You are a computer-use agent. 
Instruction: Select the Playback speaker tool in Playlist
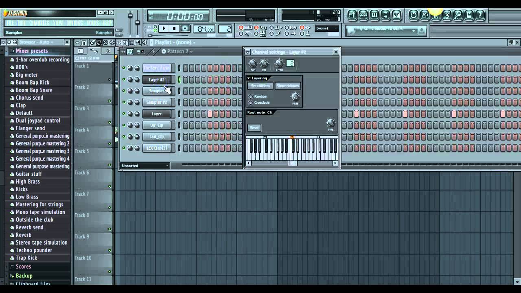(144, 42)
